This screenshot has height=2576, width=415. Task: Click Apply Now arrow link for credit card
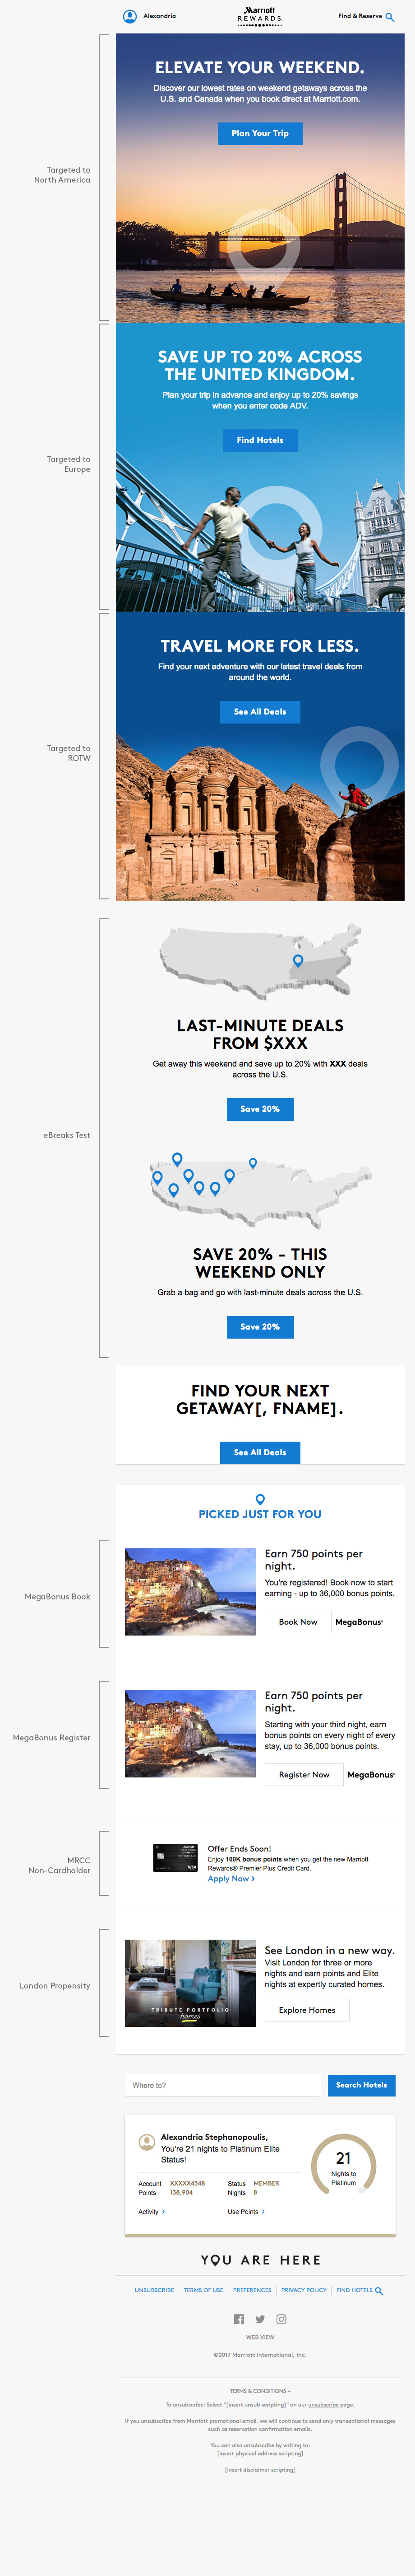[x=231, y=1878]
